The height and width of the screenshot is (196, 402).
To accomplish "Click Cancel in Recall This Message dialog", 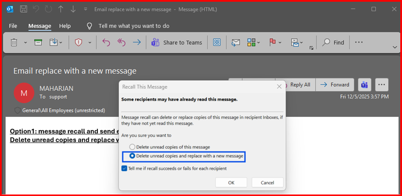I will (x=268, y=182).
